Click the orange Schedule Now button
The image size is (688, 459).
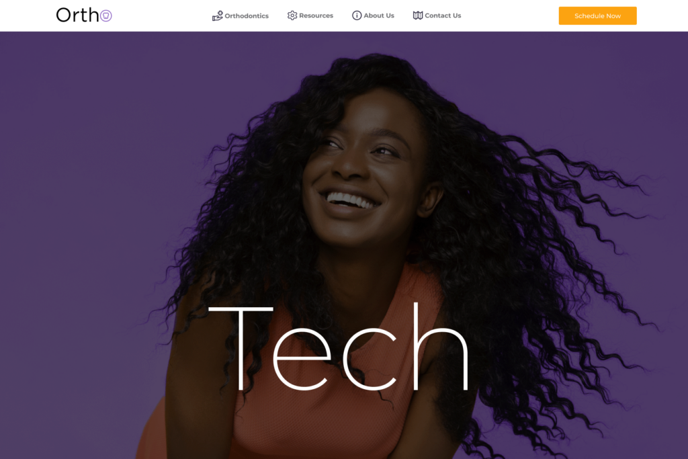597,16
